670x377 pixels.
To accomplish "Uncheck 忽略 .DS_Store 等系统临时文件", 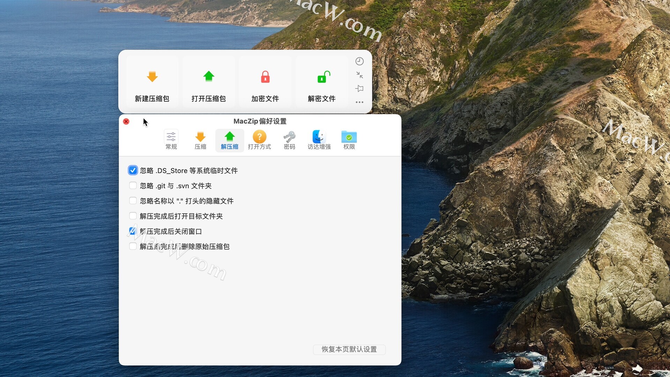I will click(133, 170).
